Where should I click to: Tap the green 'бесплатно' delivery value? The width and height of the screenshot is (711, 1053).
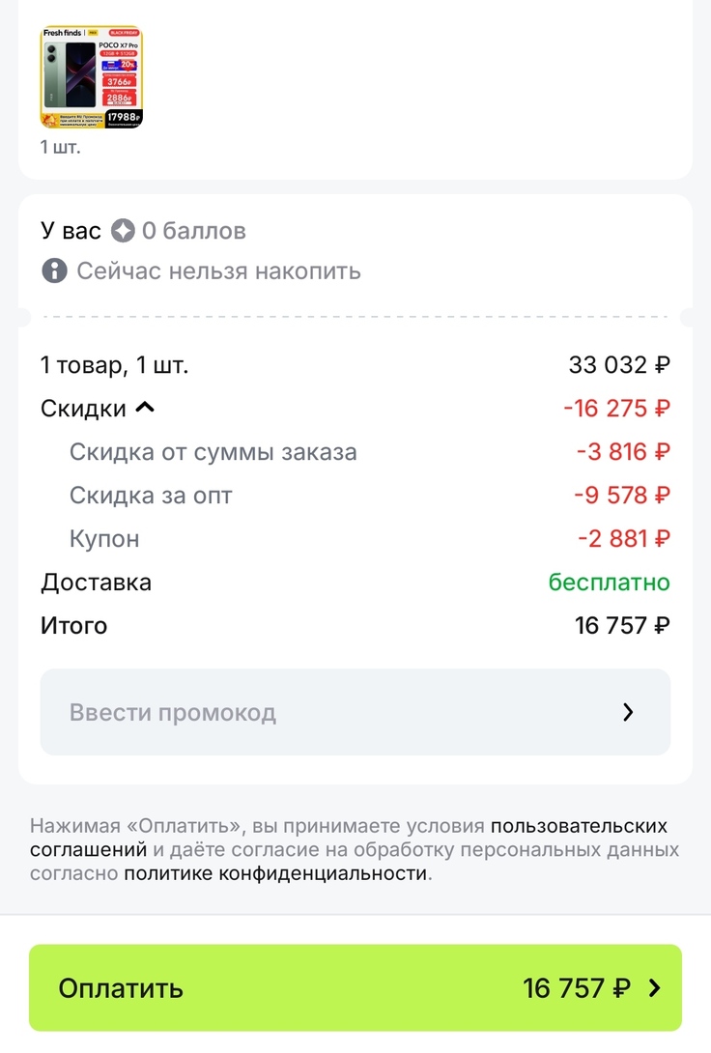pos(609,583)
